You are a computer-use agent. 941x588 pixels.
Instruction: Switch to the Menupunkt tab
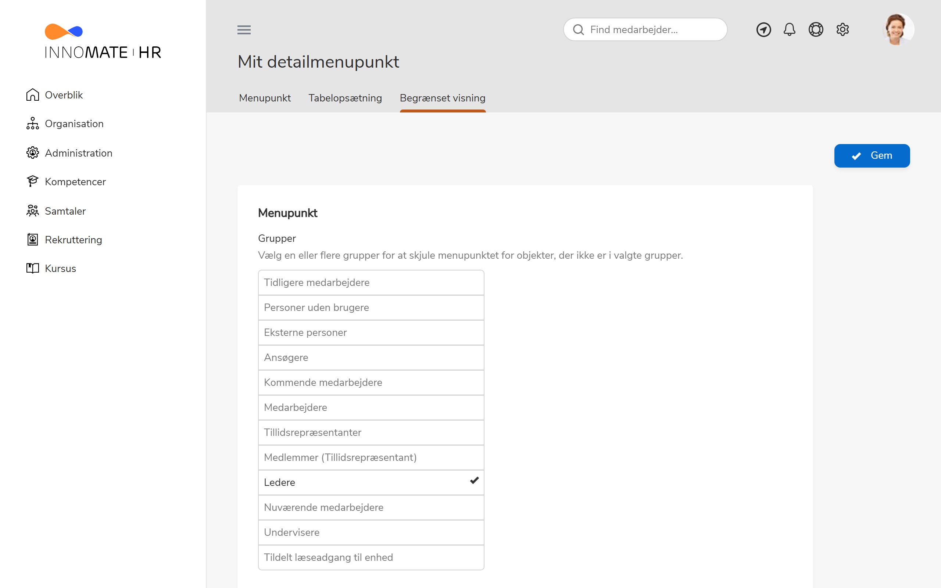pos(265,98)
